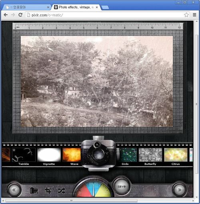
Task: Apply the Wave overlay effect
Action: (72, 154)
